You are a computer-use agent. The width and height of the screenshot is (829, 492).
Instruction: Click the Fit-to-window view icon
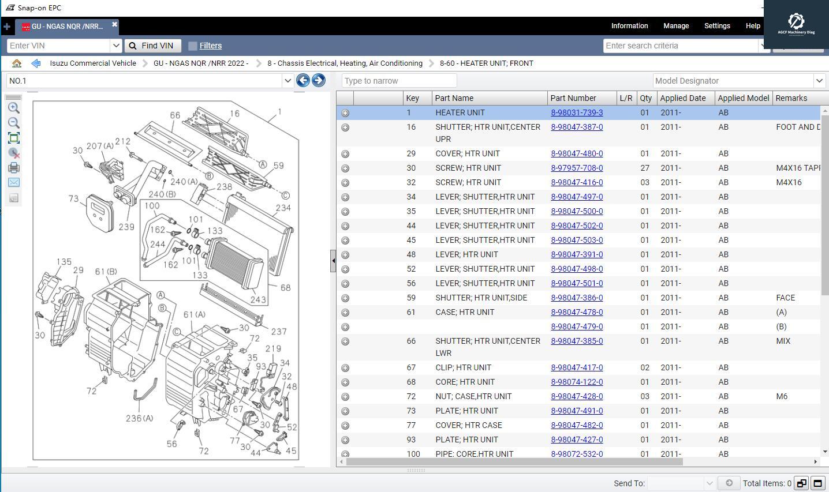tap(14, 138)
